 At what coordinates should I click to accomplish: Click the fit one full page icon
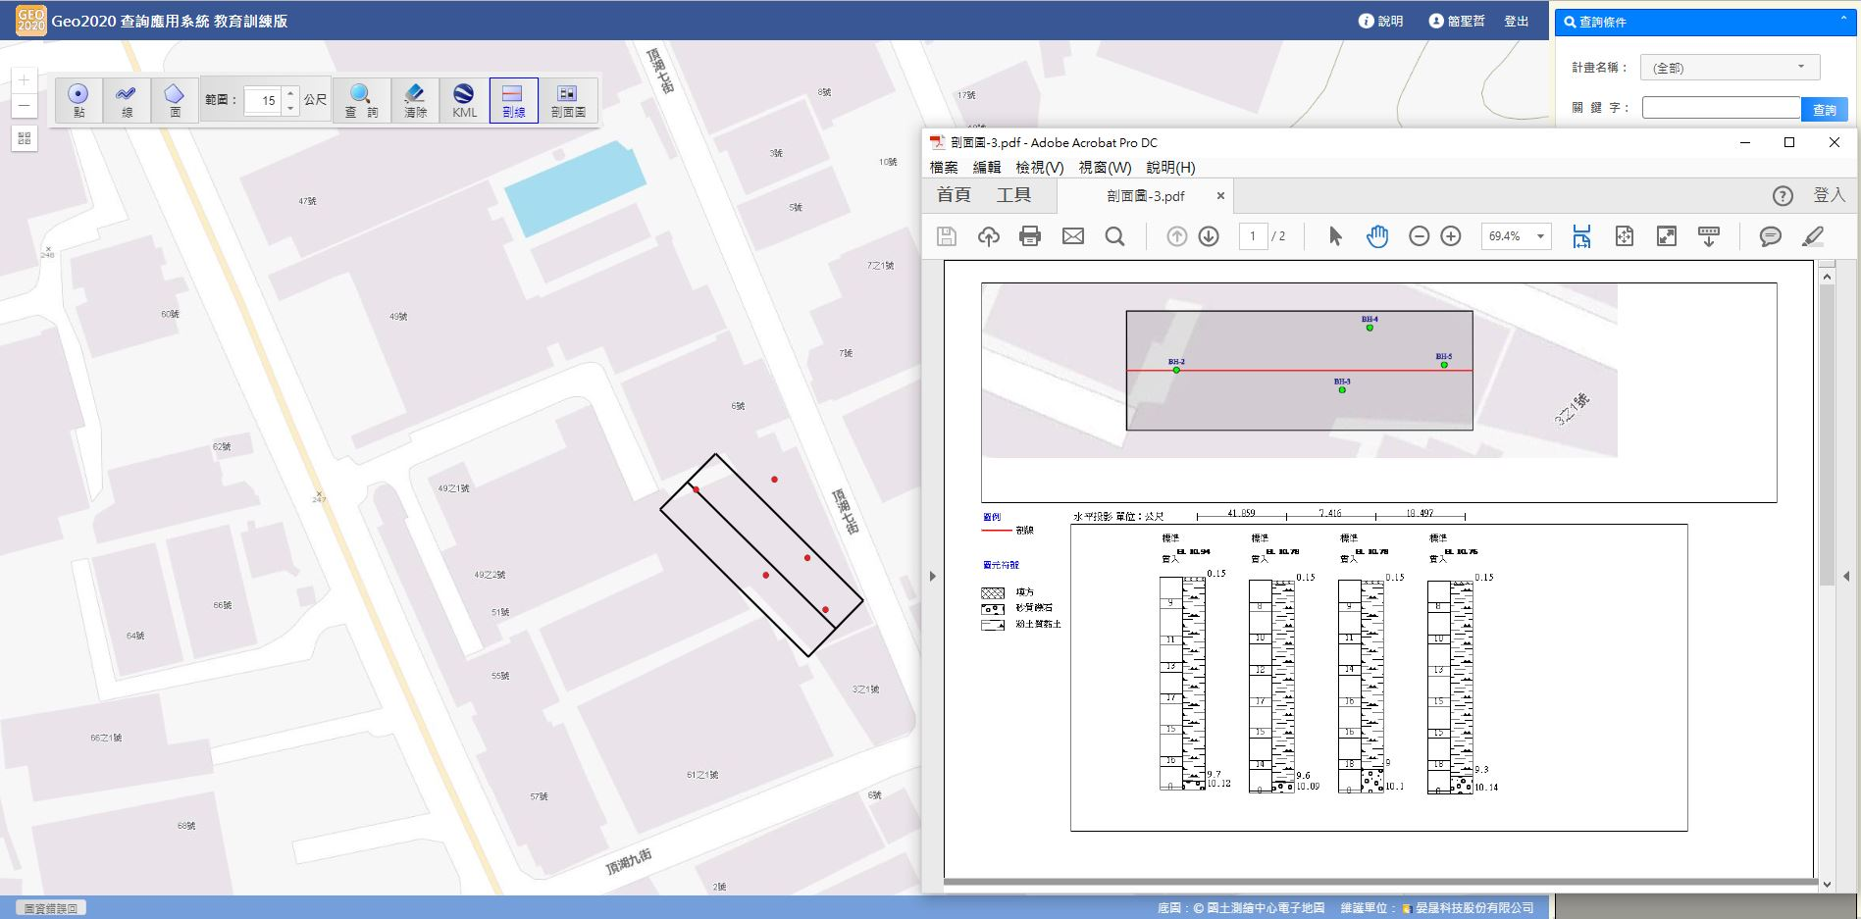(1625, 236)
